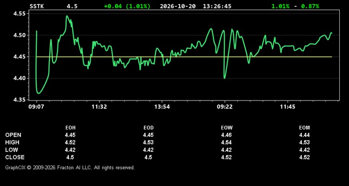Image resolution: width=349 pixels, height=186 pixels.
Task: Select the EOH column header
Action: (70, 128)
